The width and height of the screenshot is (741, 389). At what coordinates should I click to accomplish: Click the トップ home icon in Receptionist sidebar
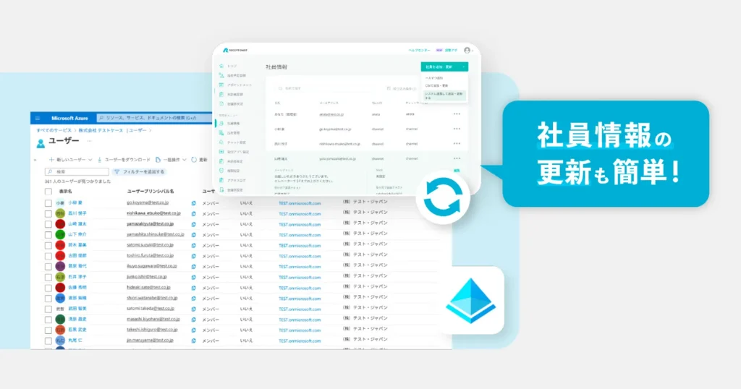point(221,66)
